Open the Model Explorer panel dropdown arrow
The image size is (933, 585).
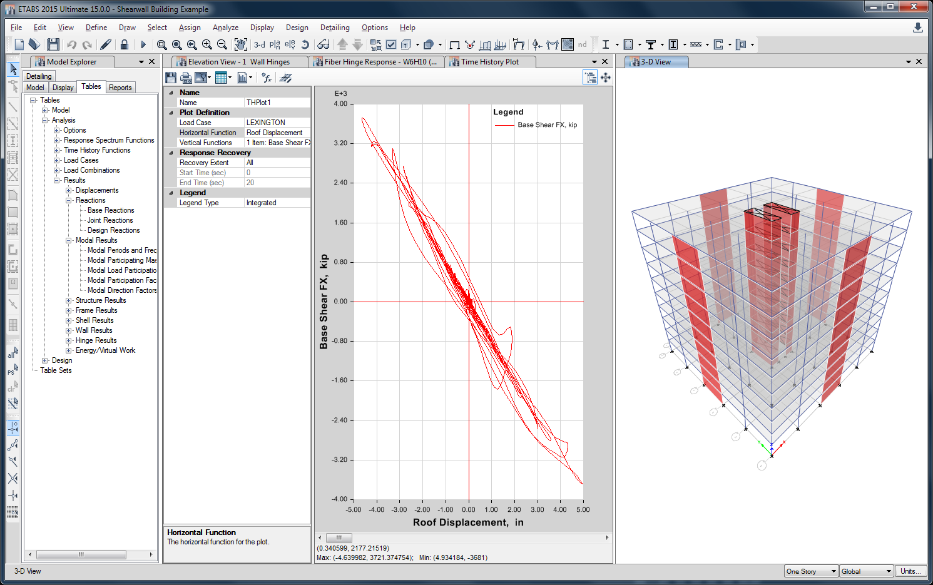(x=141, y=62)
